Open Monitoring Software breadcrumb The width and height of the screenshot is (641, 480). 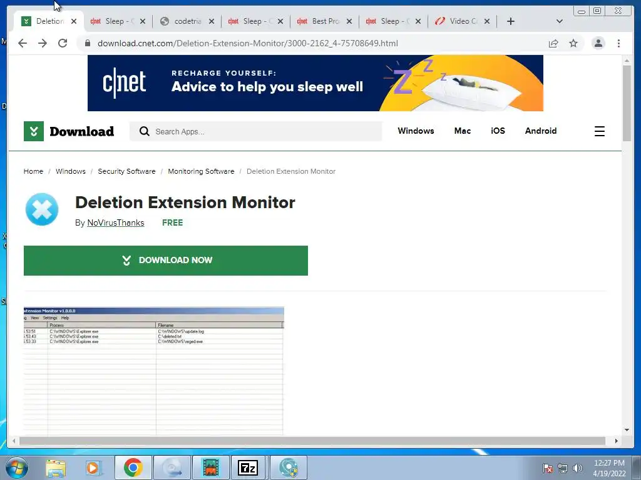click(x=201, y=171)
